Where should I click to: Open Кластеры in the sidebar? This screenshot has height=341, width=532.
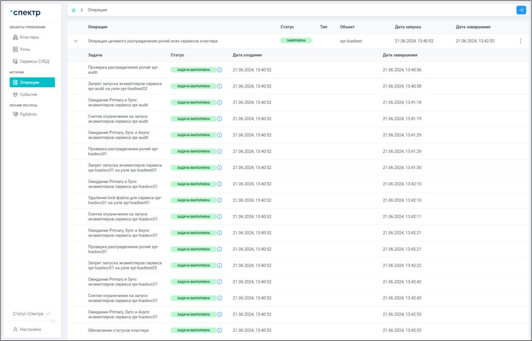pos(29,37)
